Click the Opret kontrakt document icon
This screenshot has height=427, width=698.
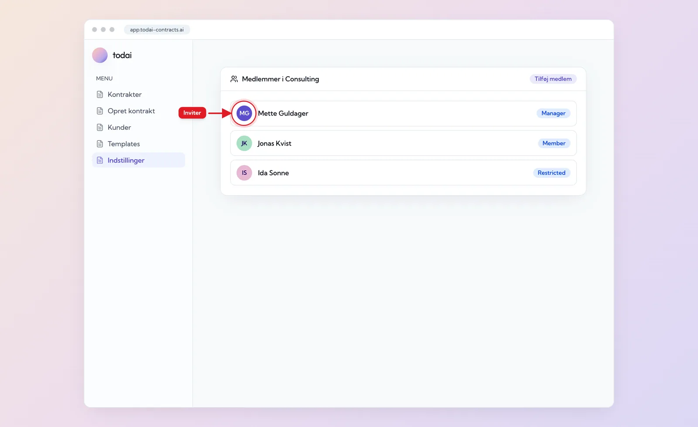(x=100, y=111)
